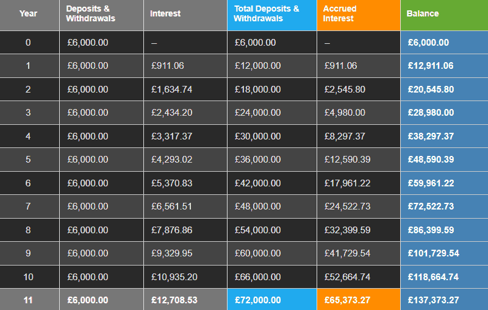Click the Year column header

pyautogui.click(x=28, y=14)
